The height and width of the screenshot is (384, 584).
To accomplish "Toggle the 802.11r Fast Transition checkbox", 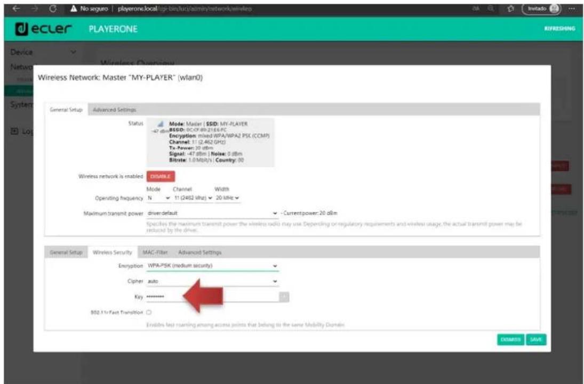I will 149,312.
